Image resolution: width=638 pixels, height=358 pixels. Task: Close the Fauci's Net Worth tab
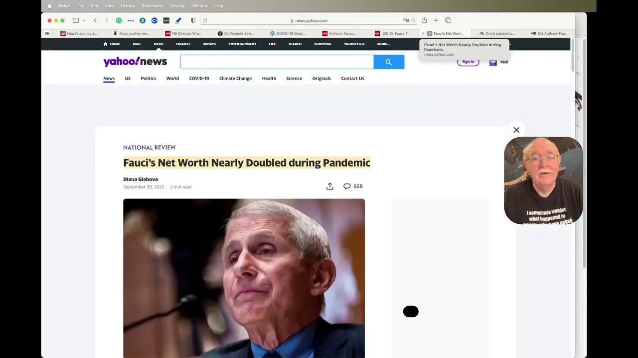pyautogui.click(x=423, y=33)
